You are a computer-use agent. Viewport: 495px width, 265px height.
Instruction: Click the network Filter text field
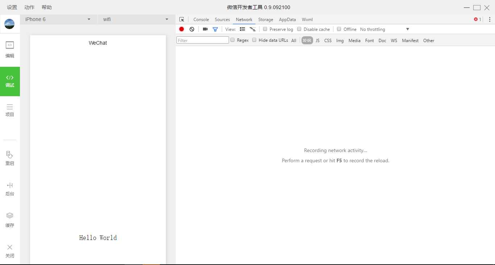point(203,40)
